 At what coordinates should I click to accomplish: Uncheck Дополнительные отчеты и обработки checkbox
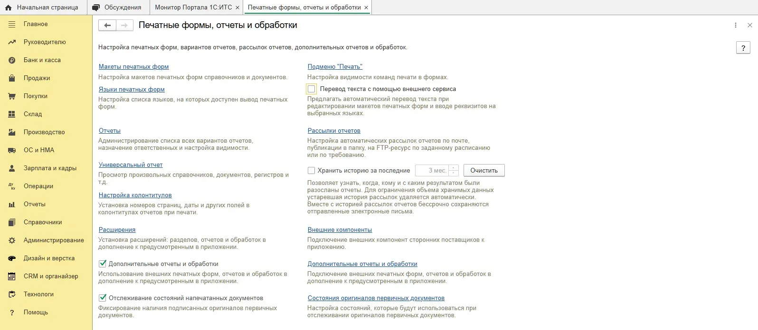103,264
